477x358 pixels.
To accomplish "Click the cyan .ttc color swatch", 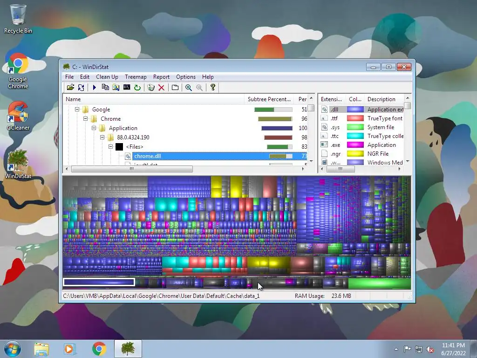I will click(x=355, y=136).
